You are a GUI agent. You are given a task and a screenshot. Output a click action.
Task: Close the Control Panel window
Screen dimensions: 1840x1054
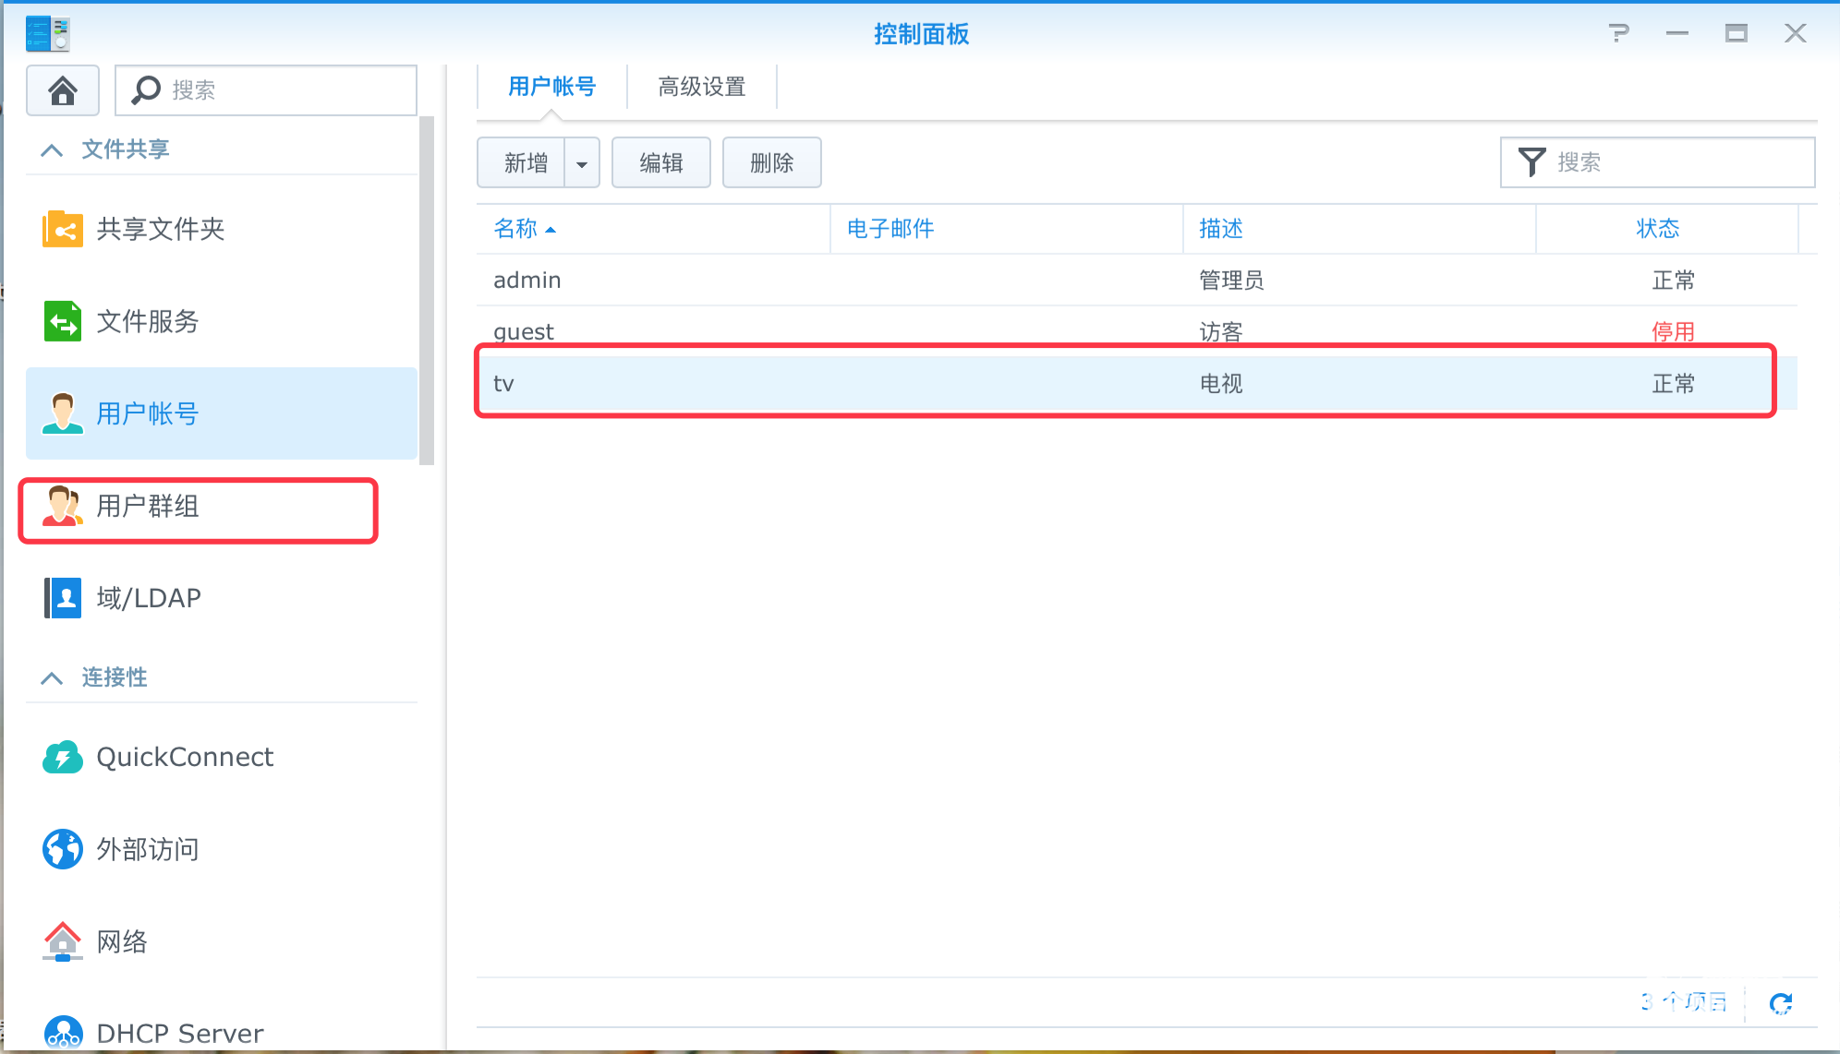pos(1796,33)
